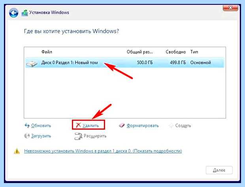The image size is (245, 187).
Task: Click the yellow warning triangle icon
Action: point(17,151)
